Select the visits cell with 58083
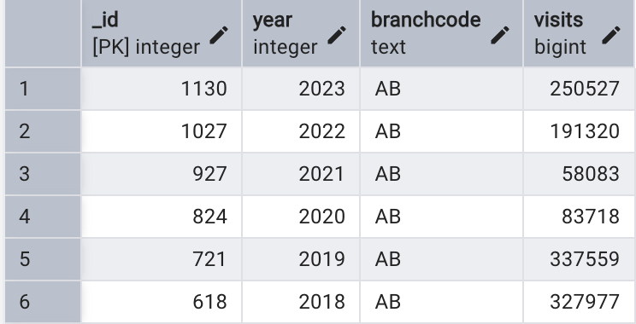 click(580, 174)
